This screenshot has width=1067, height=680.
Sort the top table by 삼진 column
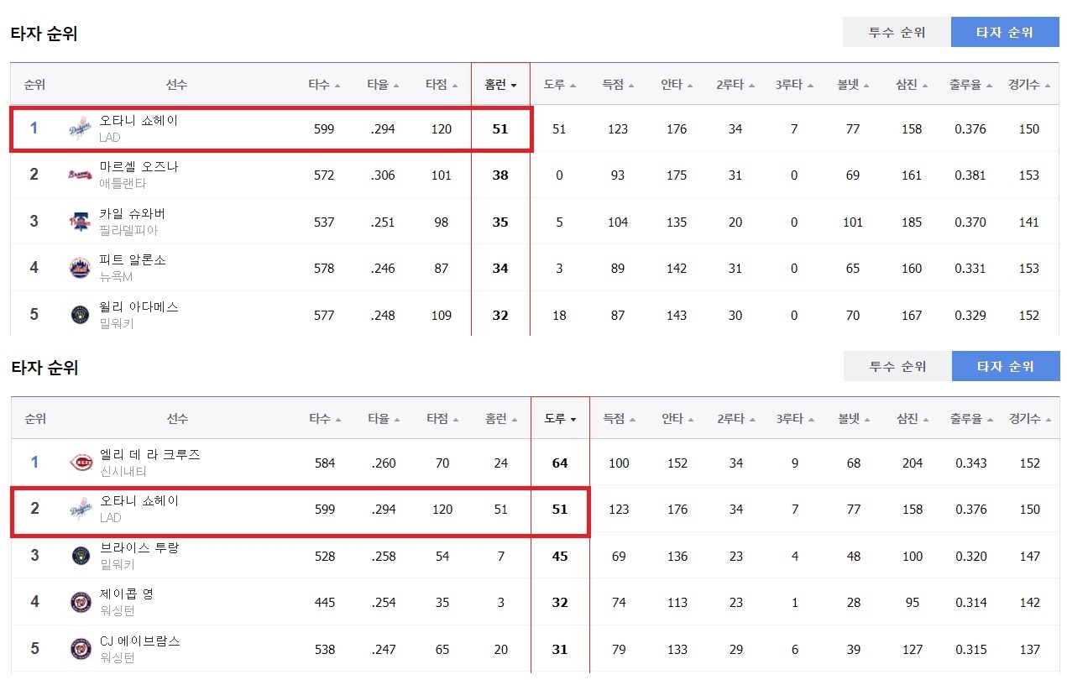pyautogui.click(x=912, y=85)
